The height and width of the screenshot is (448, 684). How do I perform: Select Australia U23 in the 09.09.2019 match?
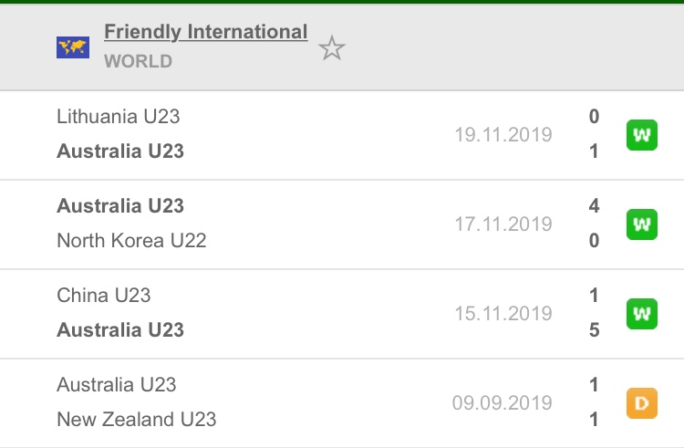coord(117,385)
